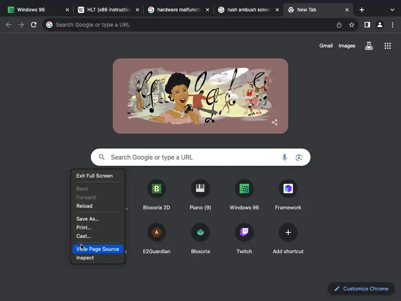
Task: Choose Inspect in the context menu
Action: (x=98, y=258)
